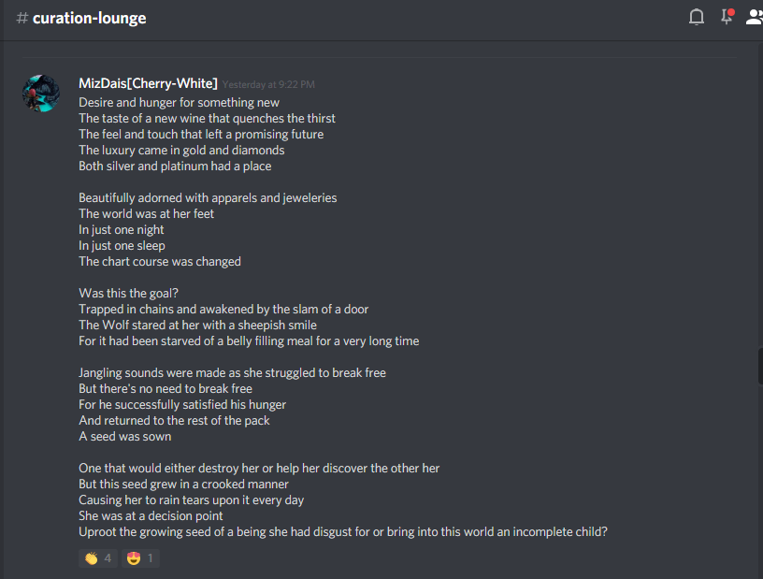763x579 pixels.
Task: Open the notification settings bell icon
Action: pyautogui.click(x=696, y=16)
